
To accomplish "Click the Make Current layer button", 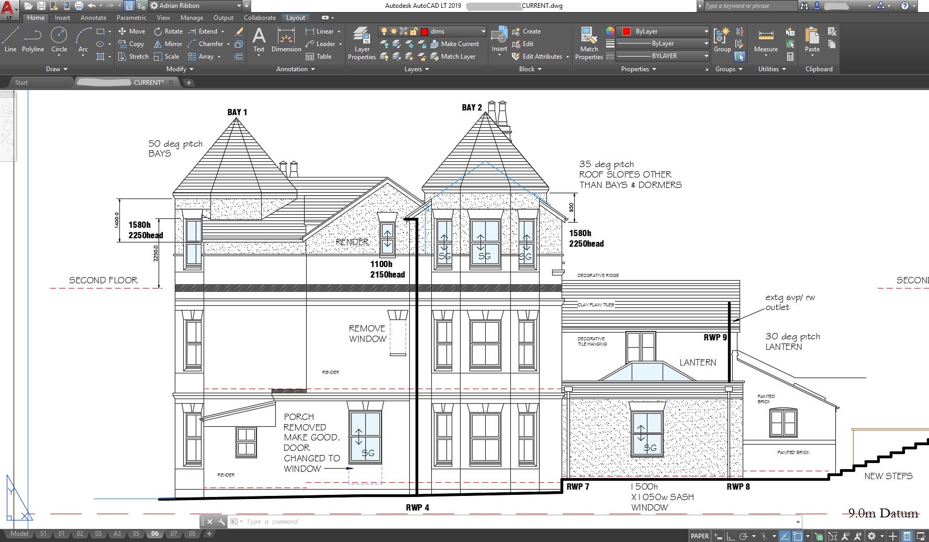I will pyautogui.click(x=454, y=44).
